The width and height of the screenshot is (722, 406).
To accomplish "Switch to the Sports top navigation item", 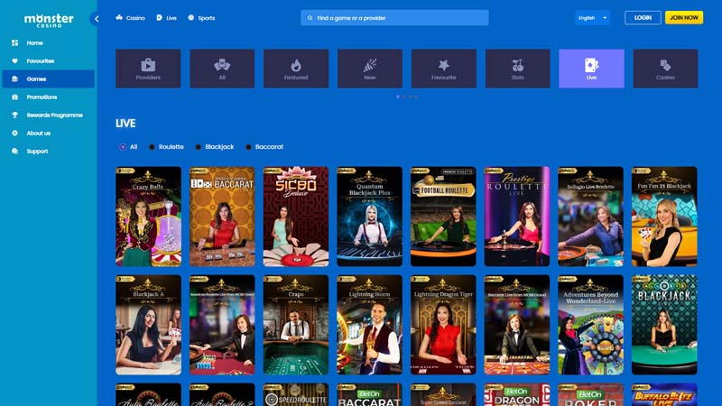I will (201, 18).
